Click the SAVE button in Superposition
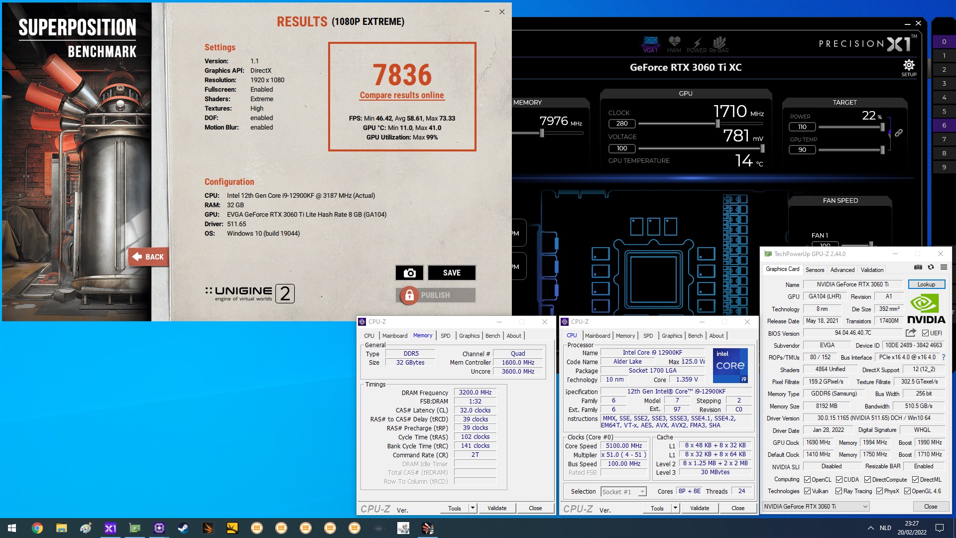Image resolution: width=956 pixels, height=538 pixels. [452, 273]
